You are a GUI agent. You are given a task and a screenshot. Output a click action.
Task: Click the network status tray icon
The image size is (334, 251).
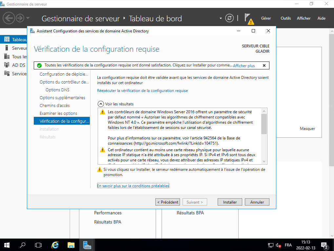click(x=271, y=245)
